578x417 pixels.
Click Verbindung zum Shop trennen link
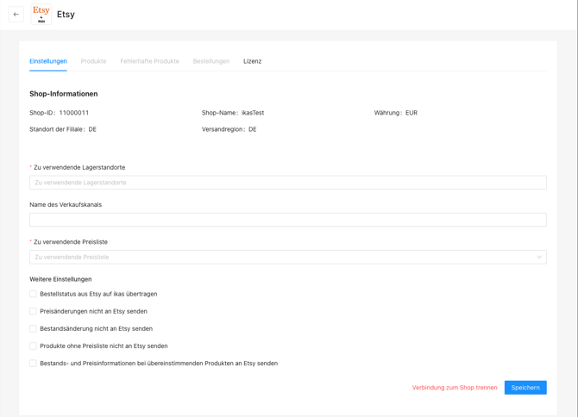pos(455,388)
